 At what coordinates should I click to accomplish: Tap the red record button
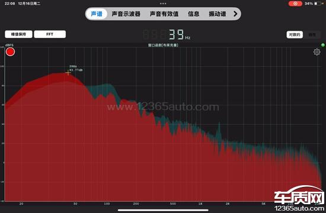click(10, 52)
